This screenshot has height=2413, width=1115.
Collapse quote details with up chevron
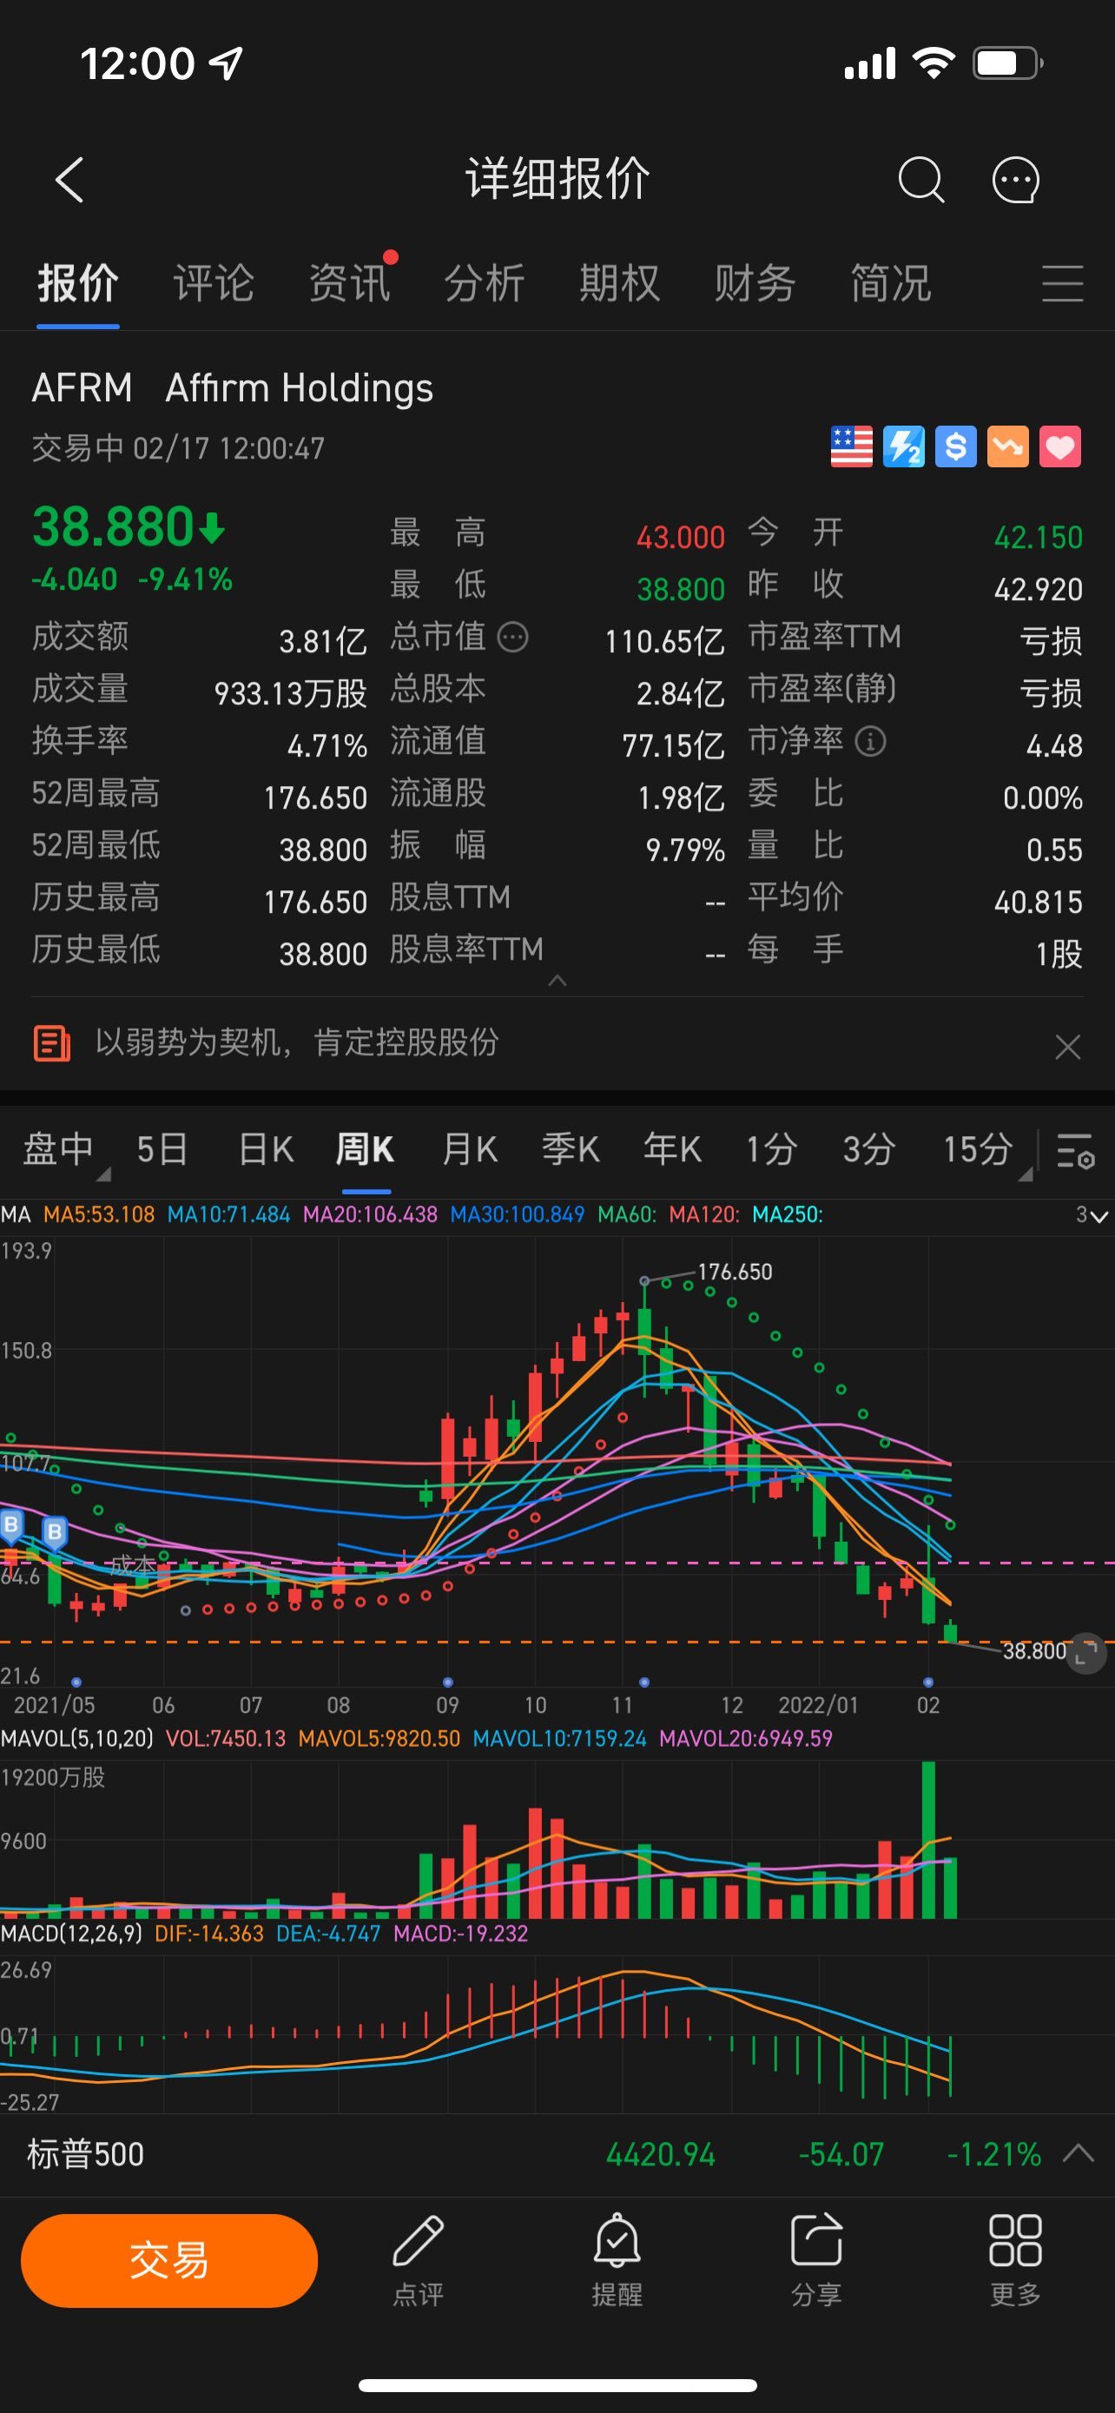[x=557, y=981]
